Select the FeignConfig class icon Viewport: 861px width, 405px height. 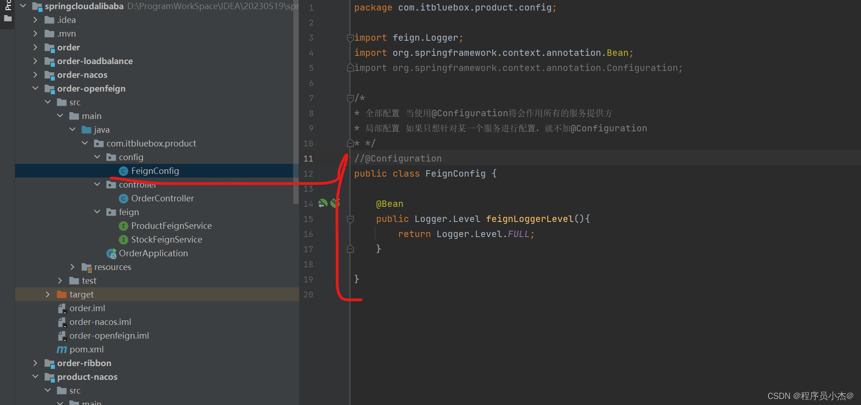[123, 171]
